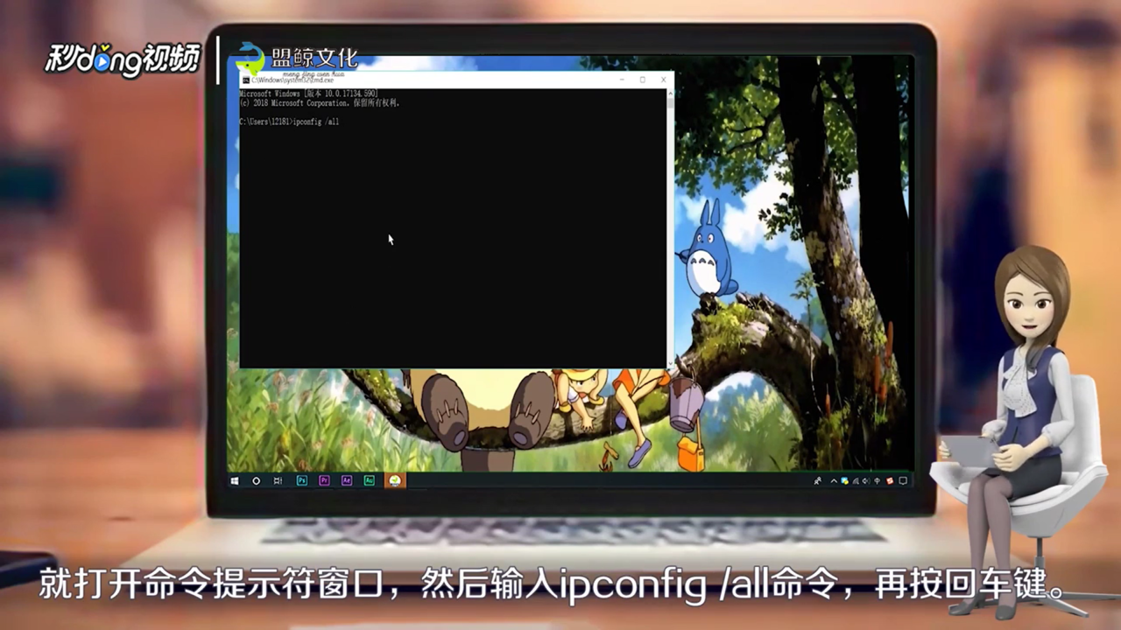
Task: Click the cmd scrollbar up arrow
Action: [x=671, y=94]
